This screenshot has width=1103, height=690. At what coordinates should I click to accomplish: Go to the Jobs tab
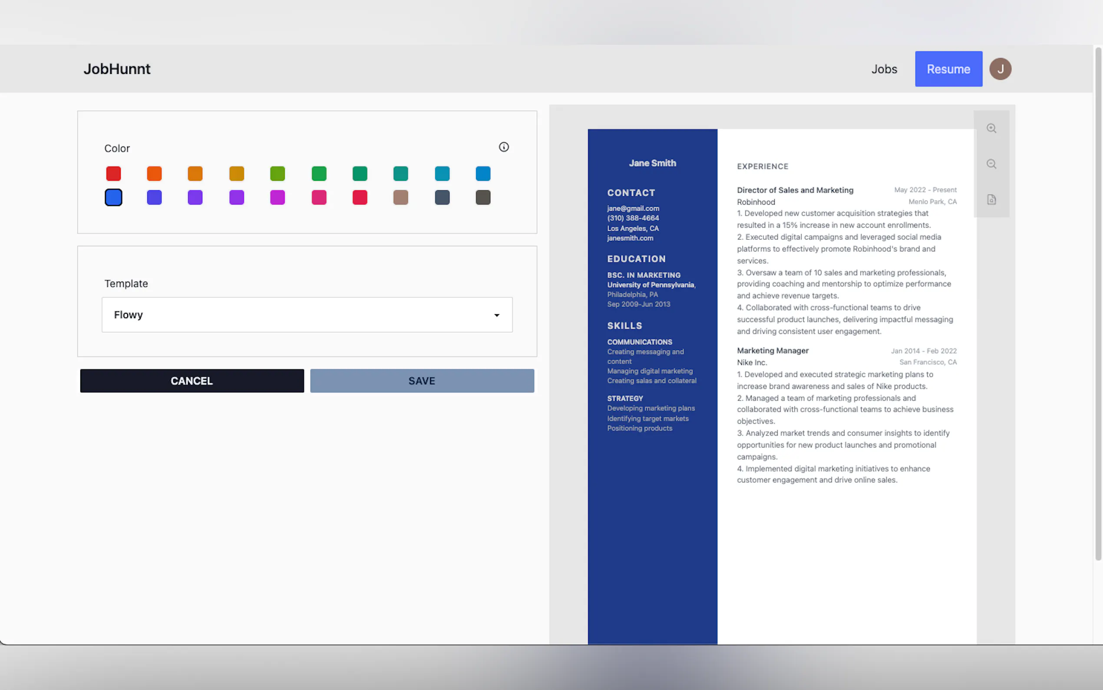(x=884, y=69)
